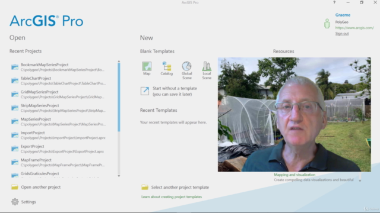Image resolution: width=380 pixels, height=213 pixels.
Task: Click the green user profile icon
Action: click(x=327, y=24)
